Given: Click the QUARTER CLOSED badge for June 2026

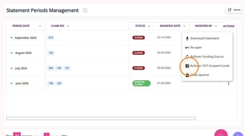Looking at the screenshot, I should coord(141,83).
